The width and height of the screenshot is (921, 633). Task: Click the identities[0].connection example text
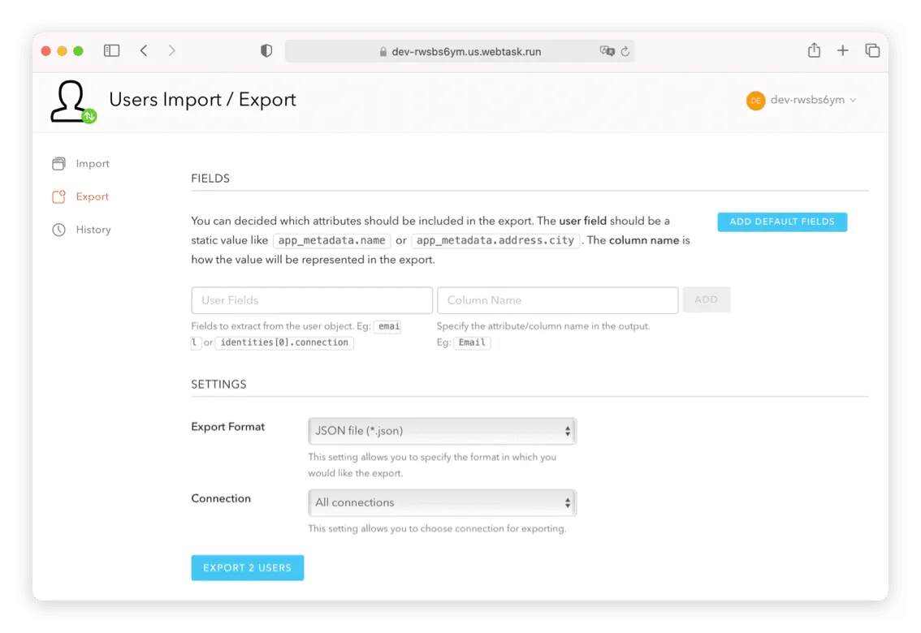point(284,342)
